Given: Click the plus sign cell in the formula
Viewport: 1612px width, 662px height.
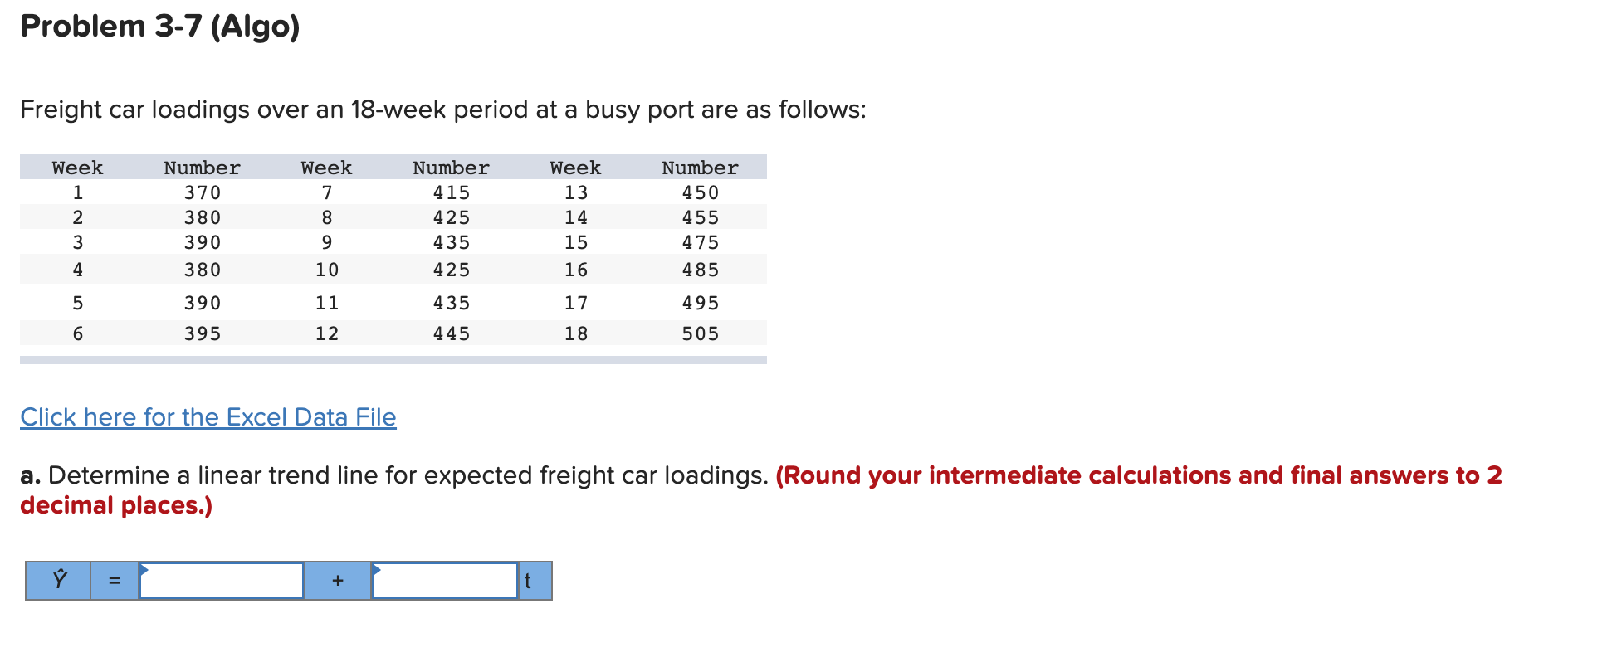Looking at the screenshot, I should coord(337,581).
